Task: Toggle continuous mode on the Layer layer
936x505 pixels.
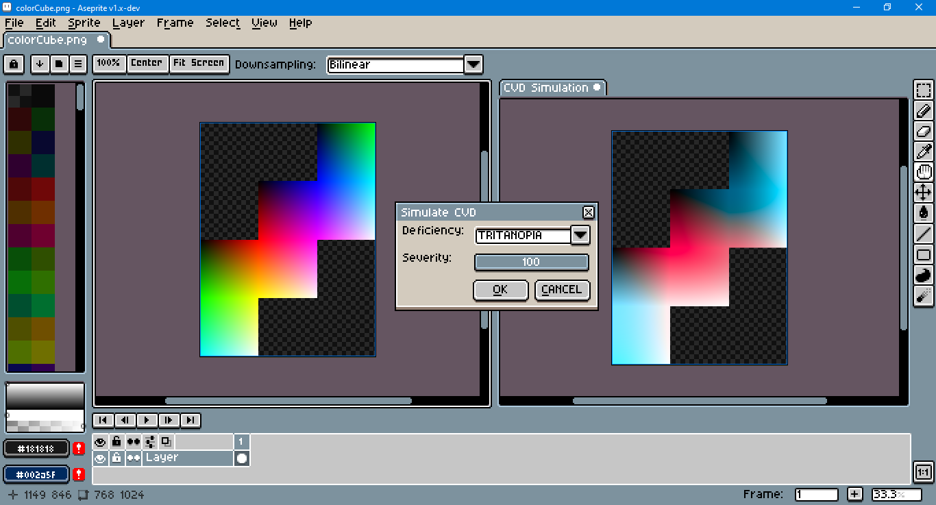Action: coord(134,458)
